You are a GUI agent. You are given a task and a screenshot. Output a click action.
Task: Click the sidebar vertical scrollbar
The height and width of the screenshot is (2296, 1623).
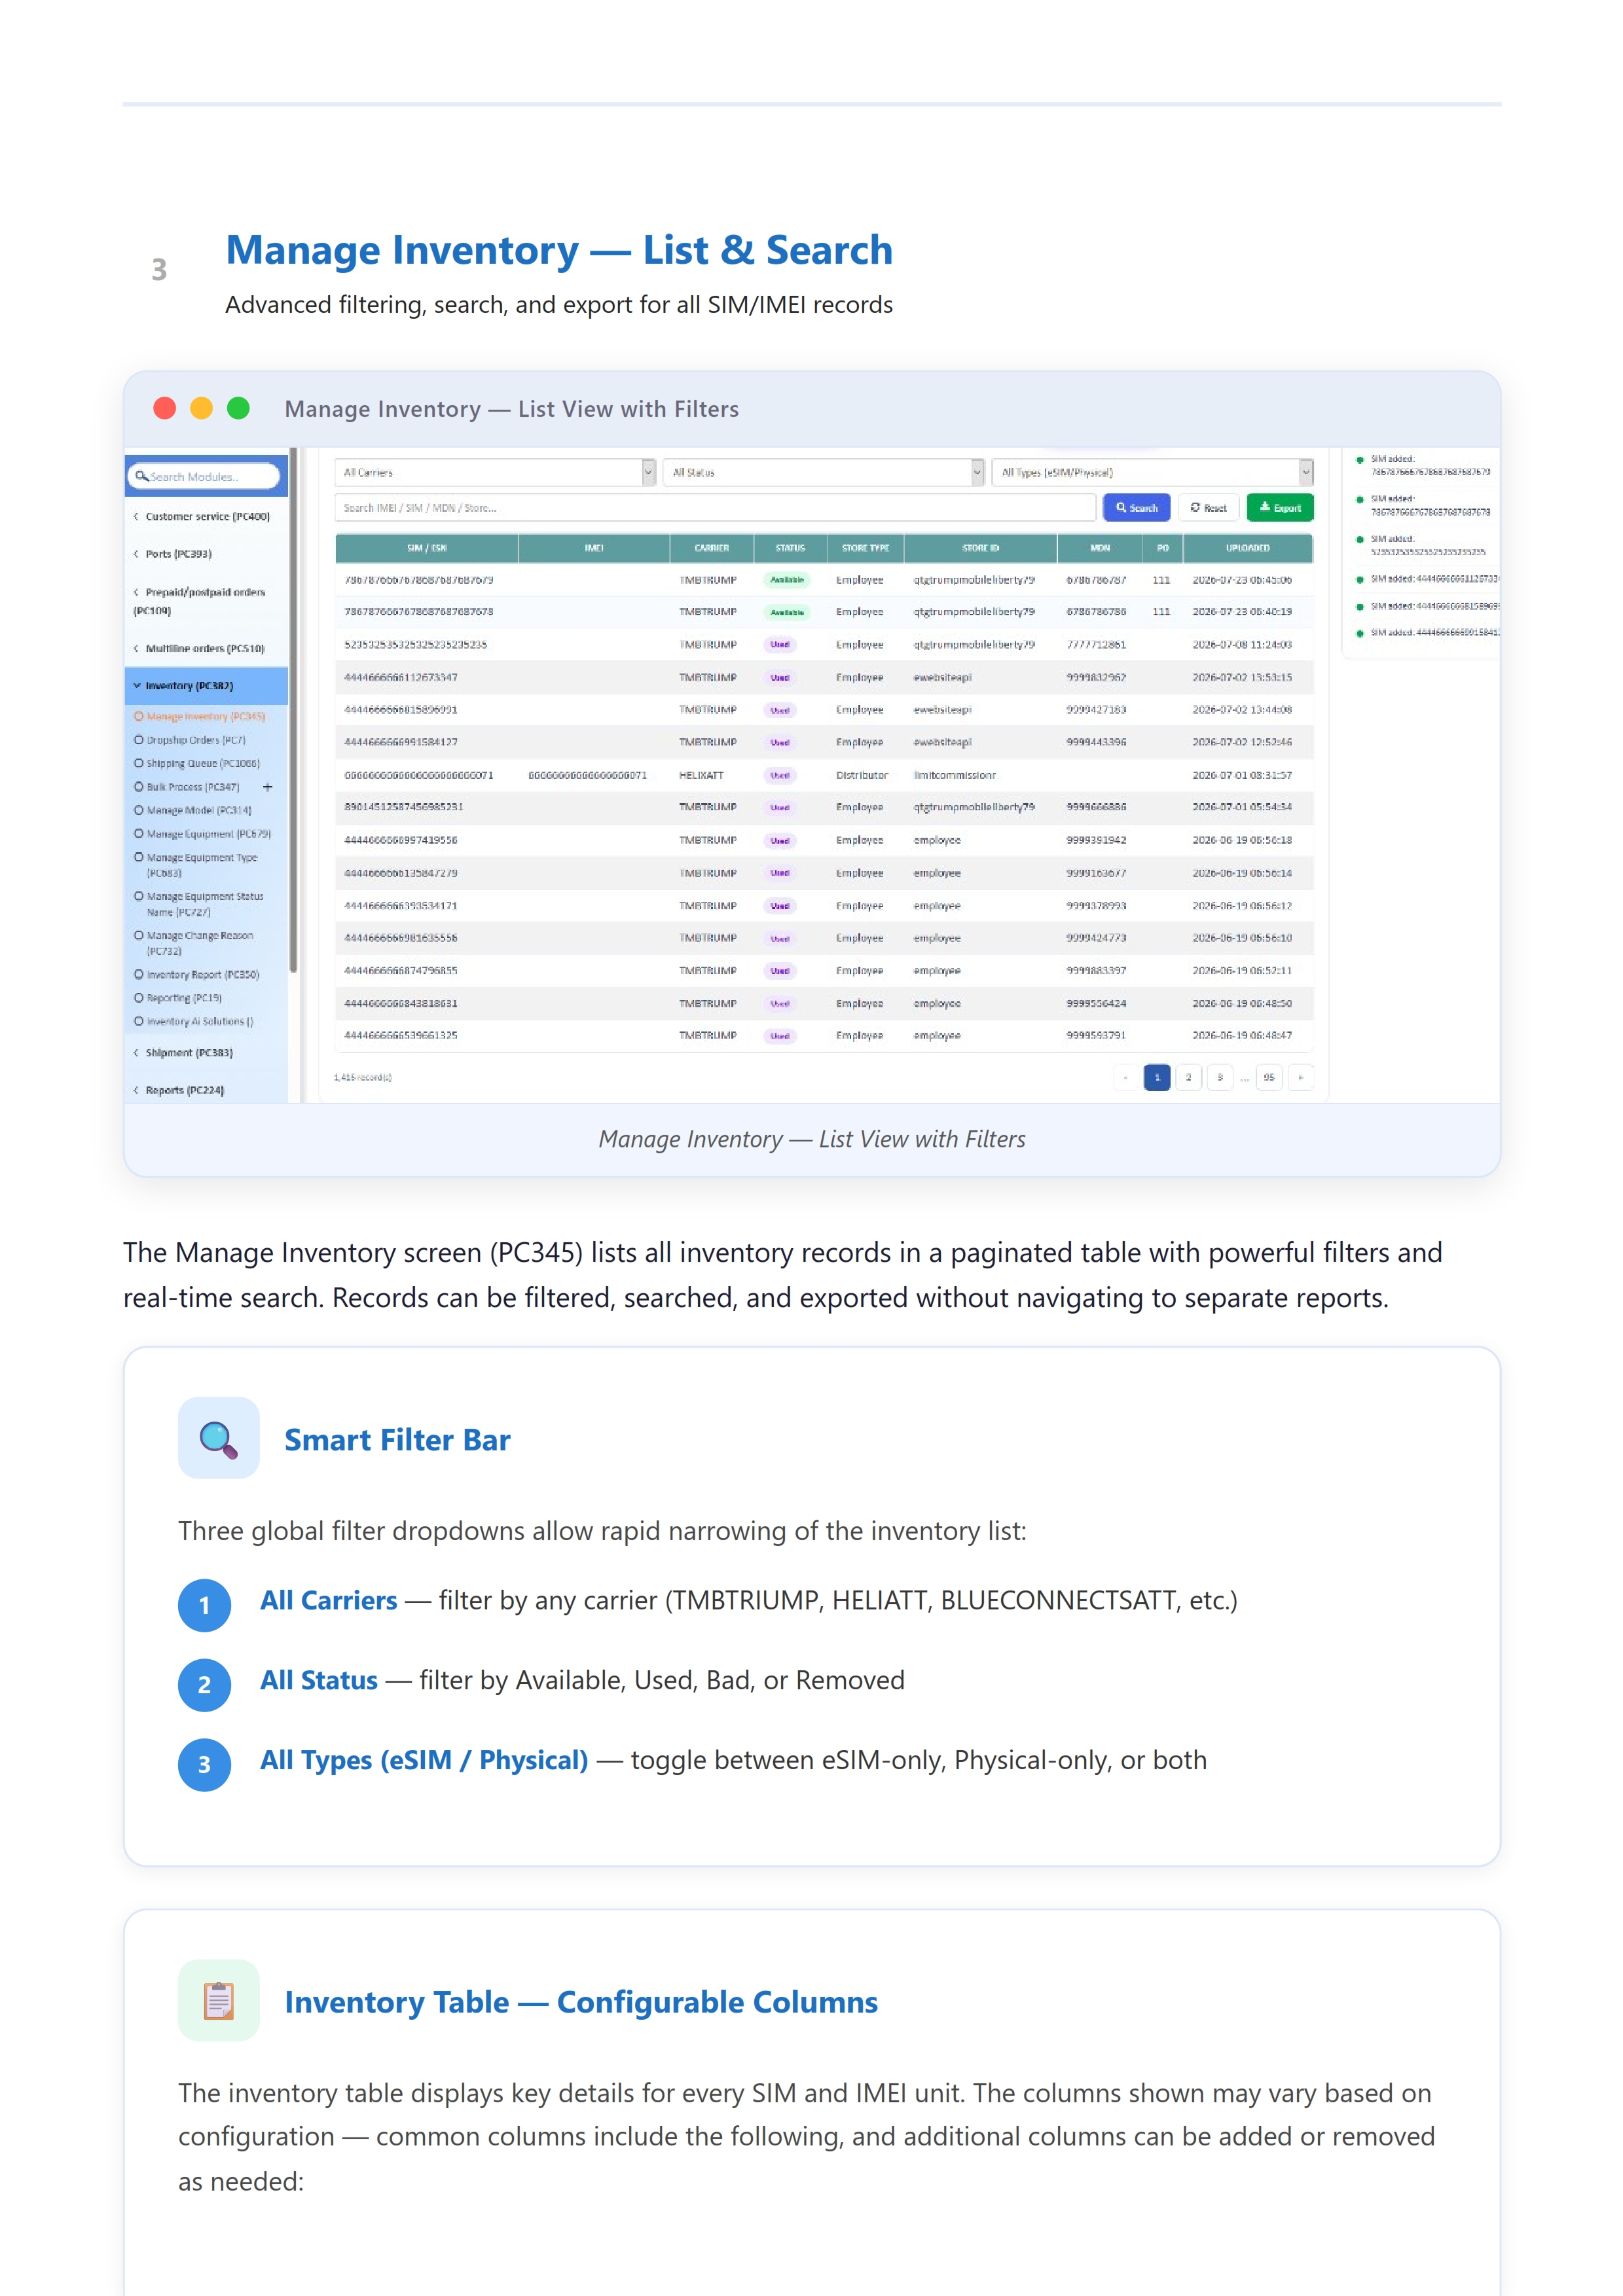[293, 710]
